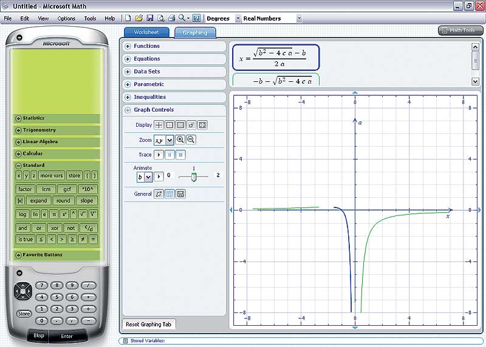The image size is (486, 347).
Task: Pause the Trace
Action: (x=169, y=155)
